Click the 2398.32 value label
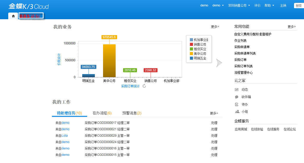The width and height of the screenshot is (304, 163). (150, 70)
